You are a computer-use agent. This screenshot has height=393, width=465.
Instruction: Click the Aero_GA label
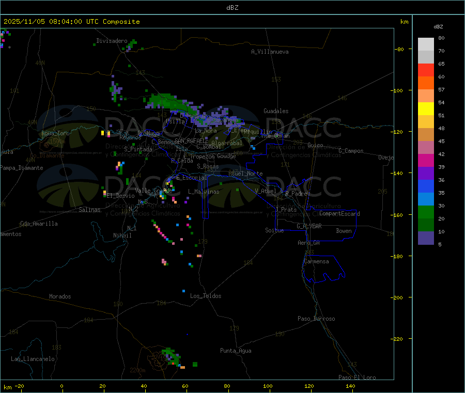click(x=309, y=243)
